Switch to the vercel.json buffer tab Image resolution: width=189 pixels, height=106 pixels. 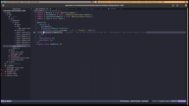point(65,9)
